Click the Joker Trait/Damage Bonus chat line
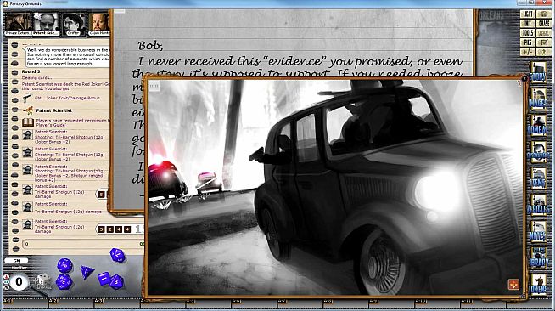This screenshot has height=311, width=555. 67,98
